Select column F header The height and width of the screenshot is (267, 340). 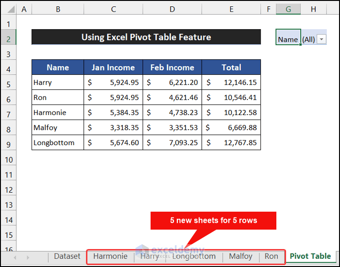pyautogui.click(x=269, y=9)
